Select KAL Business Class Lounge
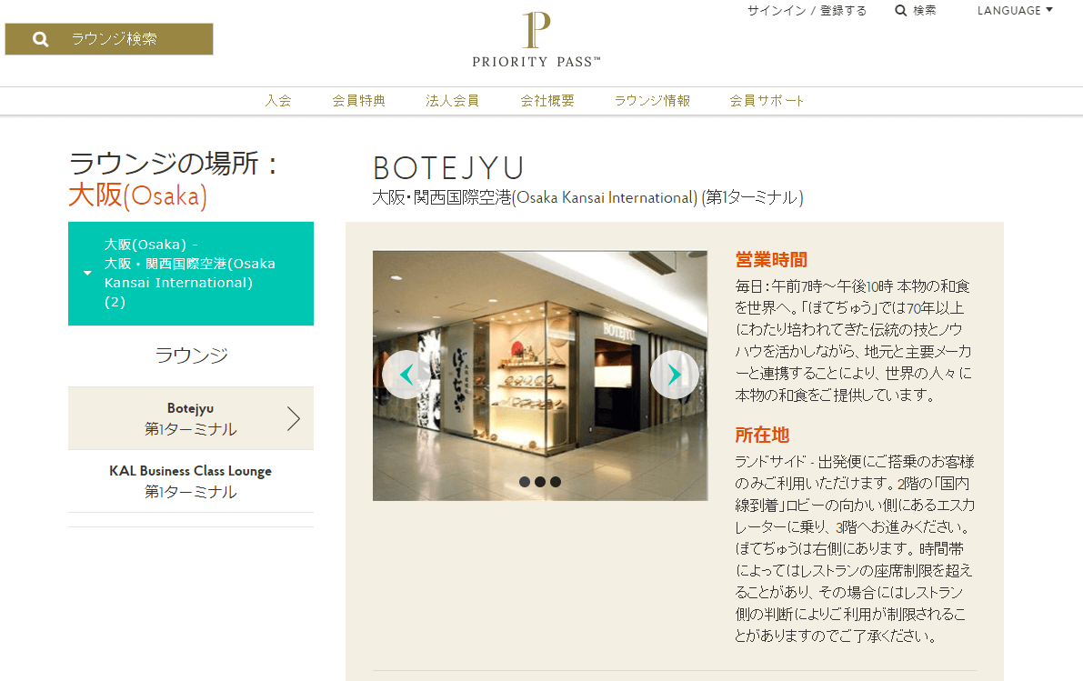The height and width of the screenshot is (681, 1083). point(191,481)
